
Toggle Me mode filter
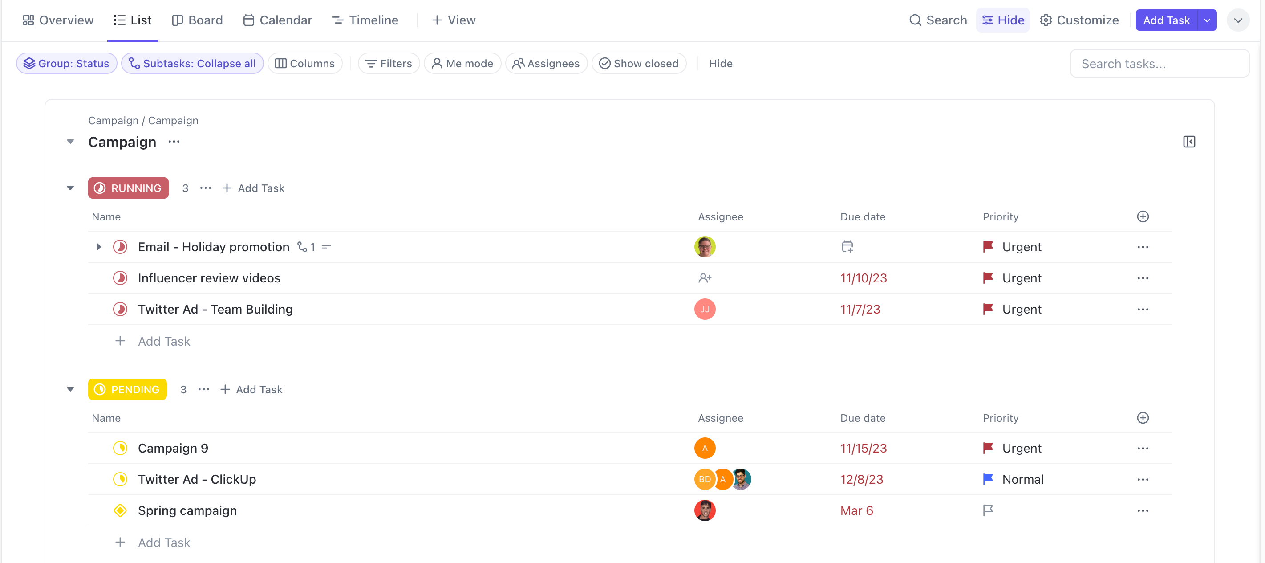[x=462, y=63]
